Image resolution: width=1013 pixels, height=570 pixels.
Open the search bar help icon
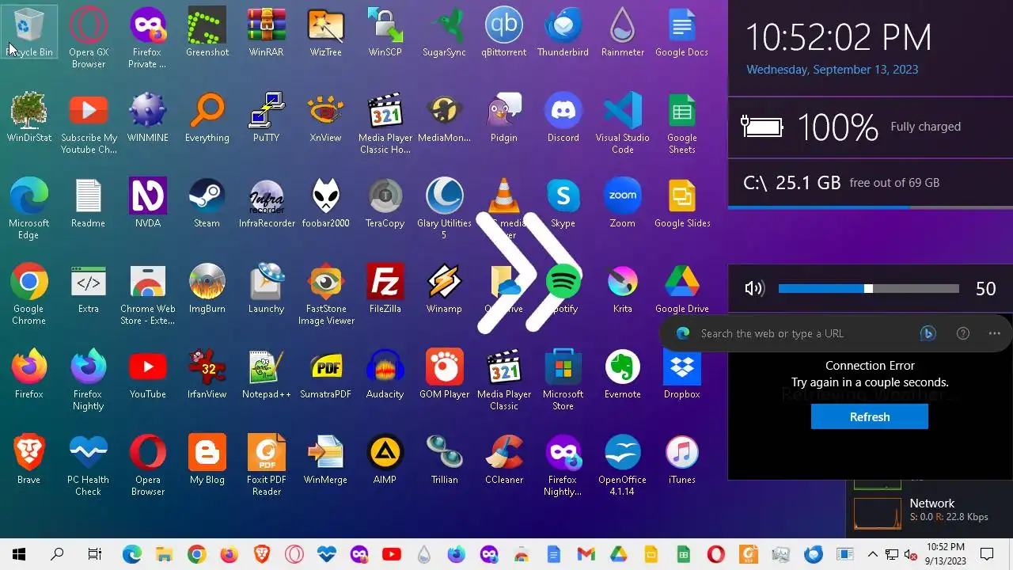click(x=963, y=333)
